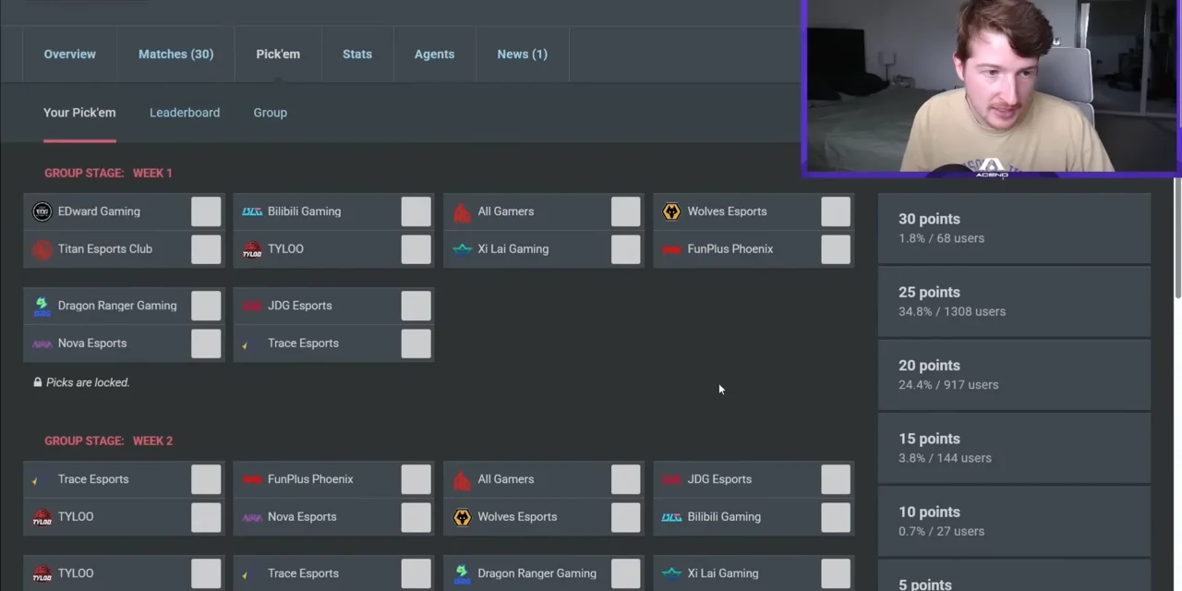Click the Bilibili Gaming logo in Week 2
This screenshot has width=1182, height=591.
671,517
